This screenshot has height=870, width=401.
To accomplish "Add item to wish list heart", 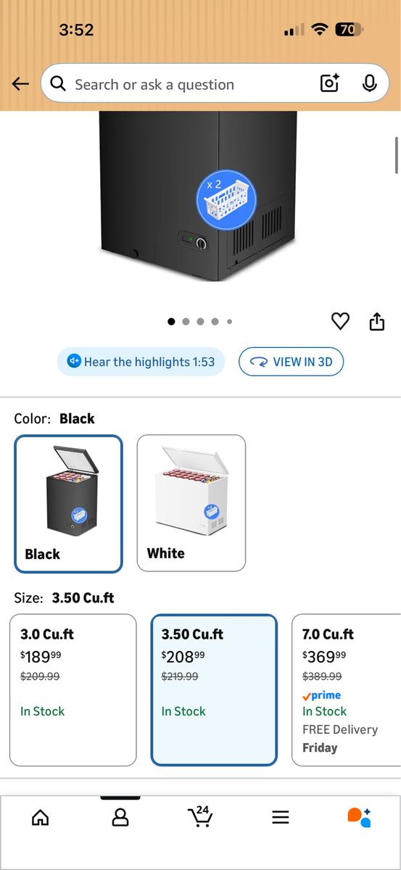I will pyautogui.click(x=340, y=321).
